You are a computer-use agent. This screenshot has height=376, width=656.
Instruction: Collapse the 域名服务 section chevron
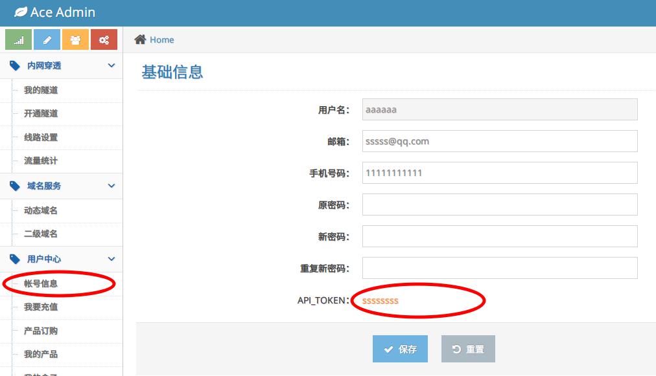click(x=111, y=186)
